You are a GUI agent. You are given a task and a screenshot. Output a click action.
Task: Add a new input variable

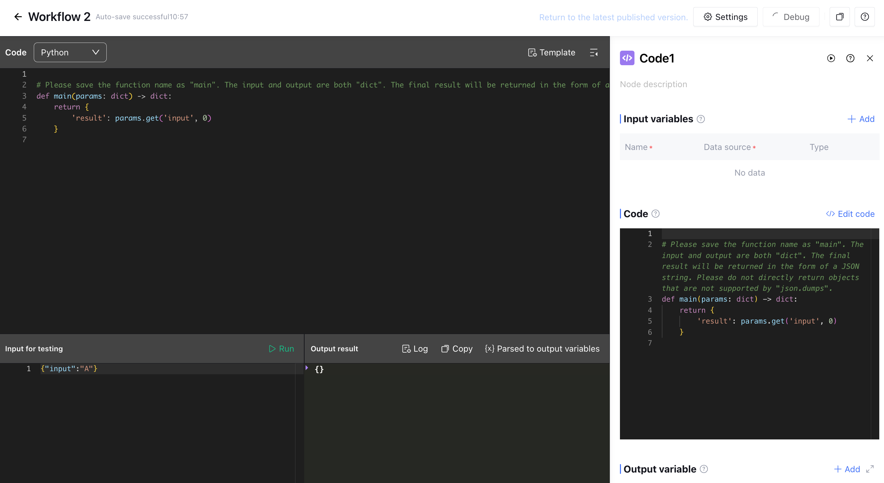click(x=861, y=119)
